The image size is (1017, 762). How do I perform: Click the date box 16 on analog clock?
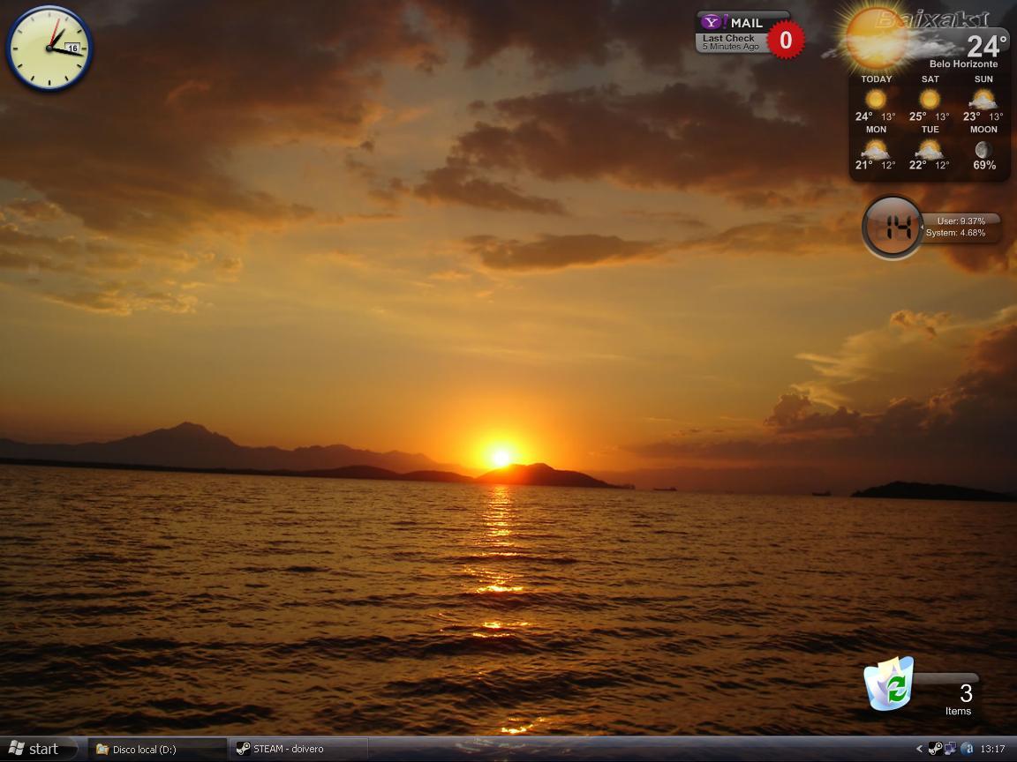pyautogui.click(x=72, y=48)
